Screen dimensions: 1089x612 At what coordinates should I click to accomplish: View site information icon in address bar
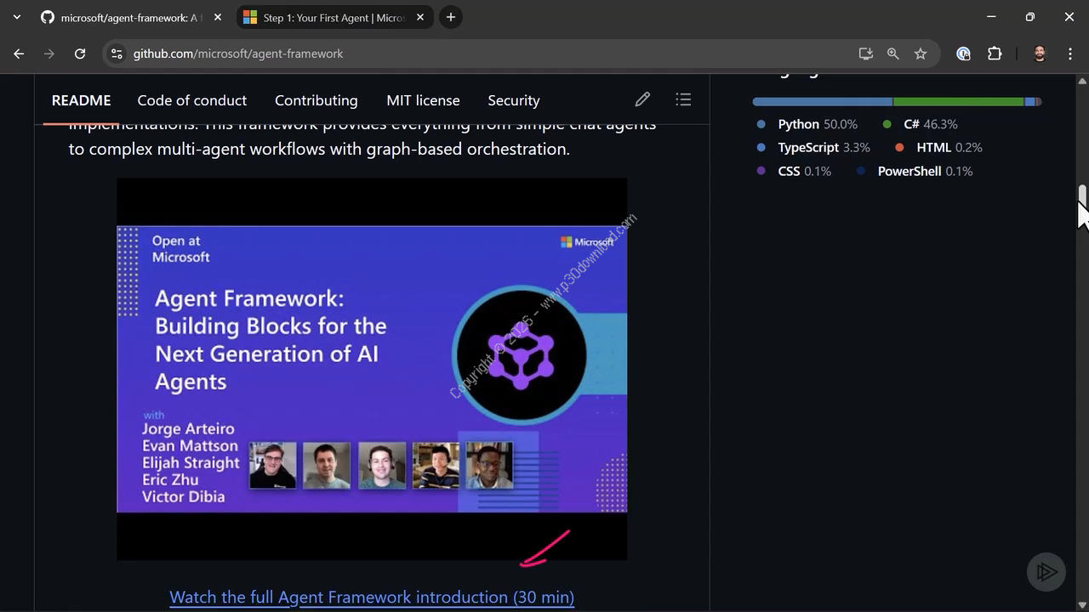117,54
